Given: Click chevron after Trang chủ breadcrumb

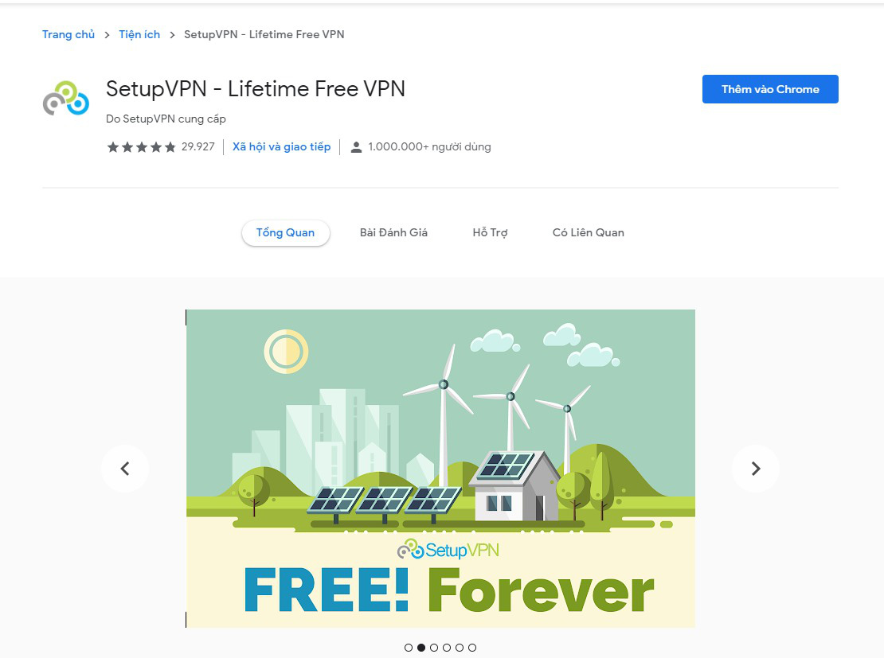Looking at the screenshot, I should 108,35.
